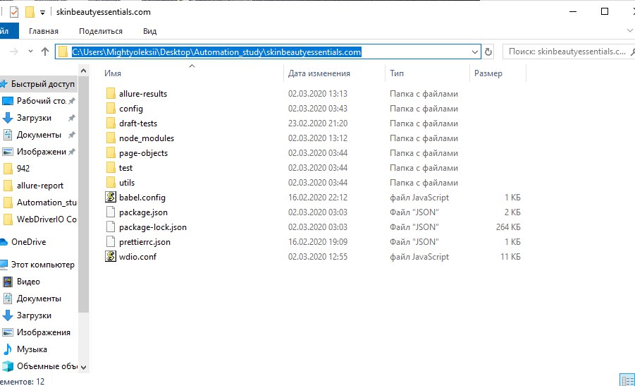Open the address bar history dropdown

tap(474, 52)
